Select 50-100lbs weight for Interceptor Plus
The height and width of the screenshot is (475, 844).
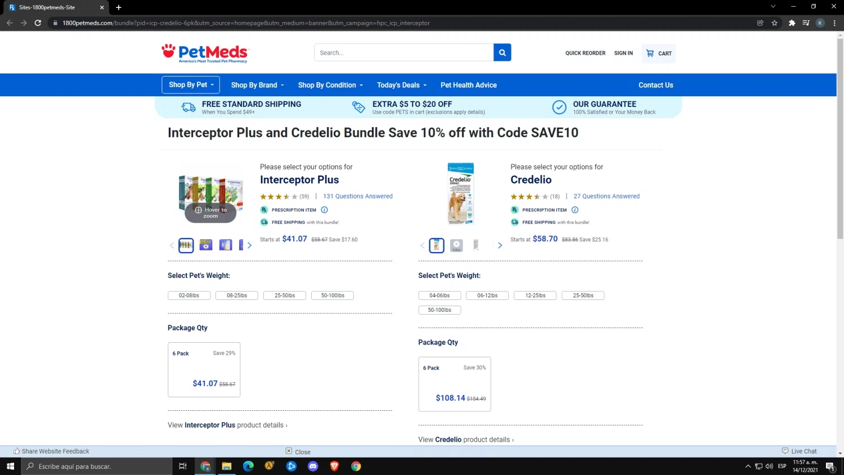pos(333,295)
